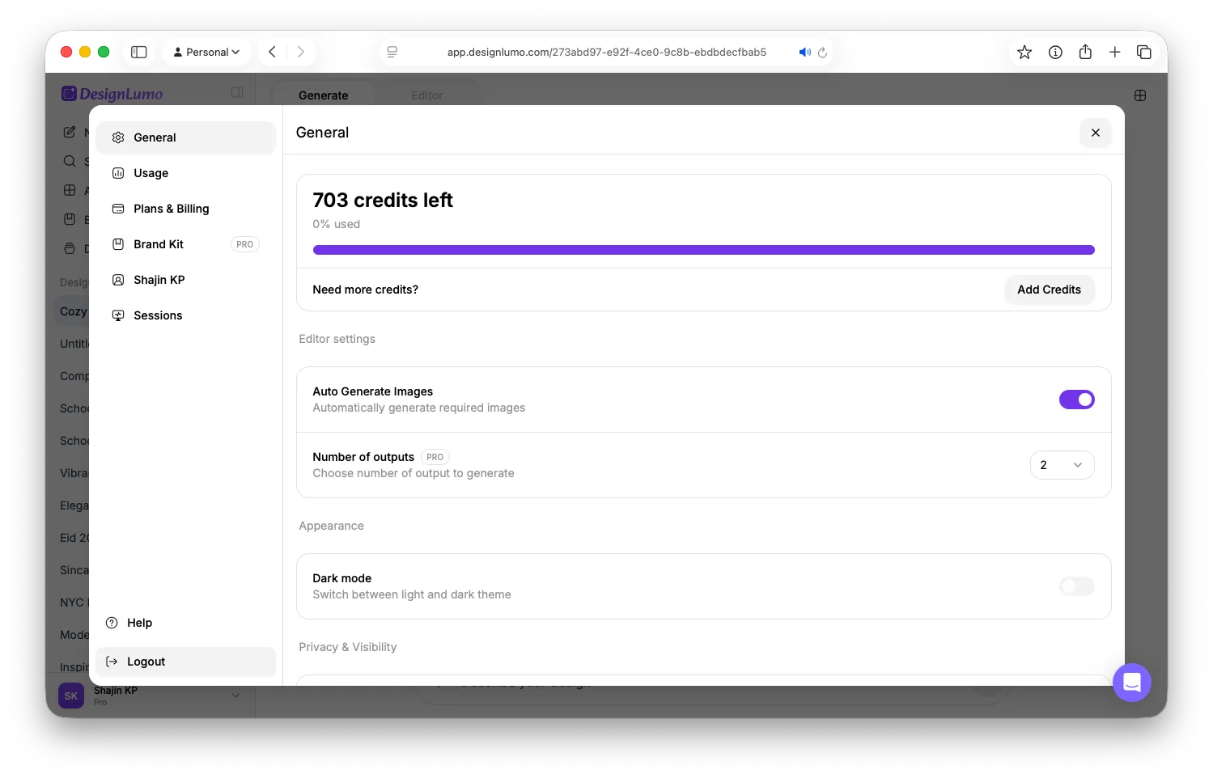This screenshot has width=1213, height=778.
Task: Bookmark the page with star icon
Action: [x=1024, y=52]
